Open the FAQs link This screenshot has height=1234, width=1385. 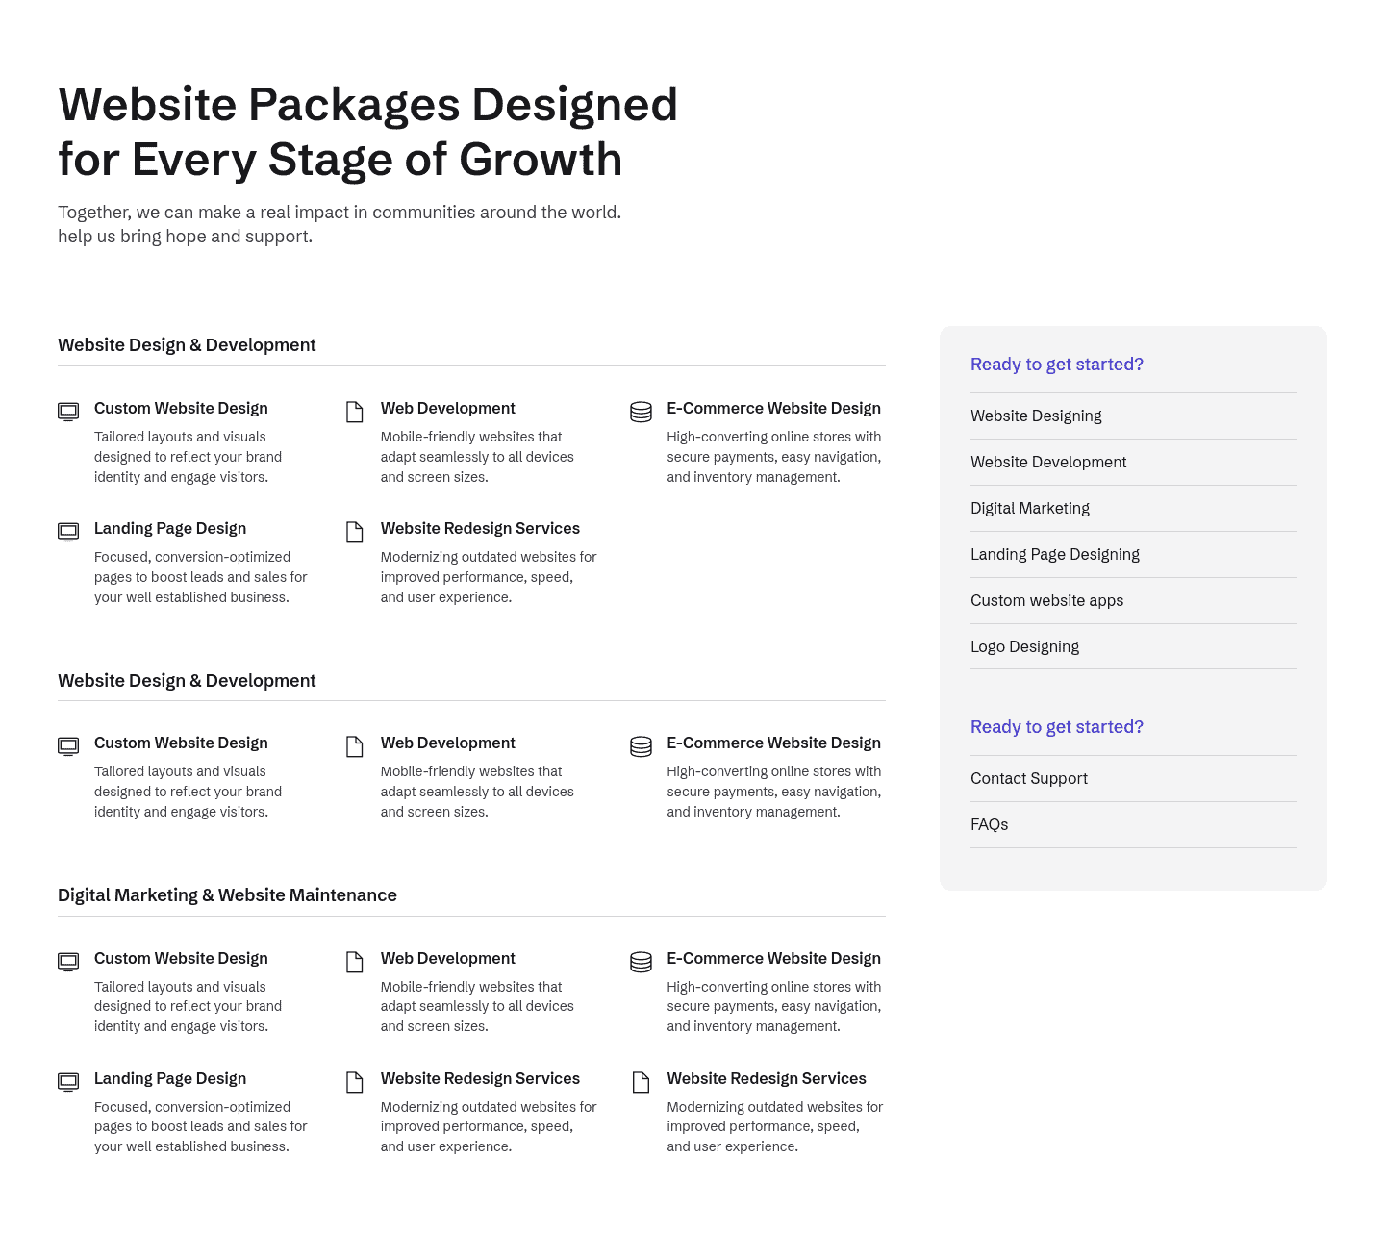990,824
